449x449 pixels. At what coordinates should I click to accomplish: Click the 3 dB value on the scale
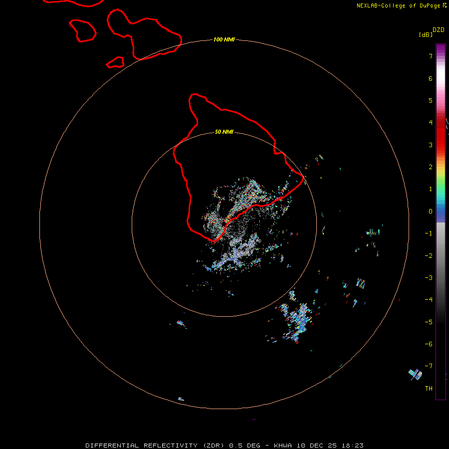pos(431,145)
